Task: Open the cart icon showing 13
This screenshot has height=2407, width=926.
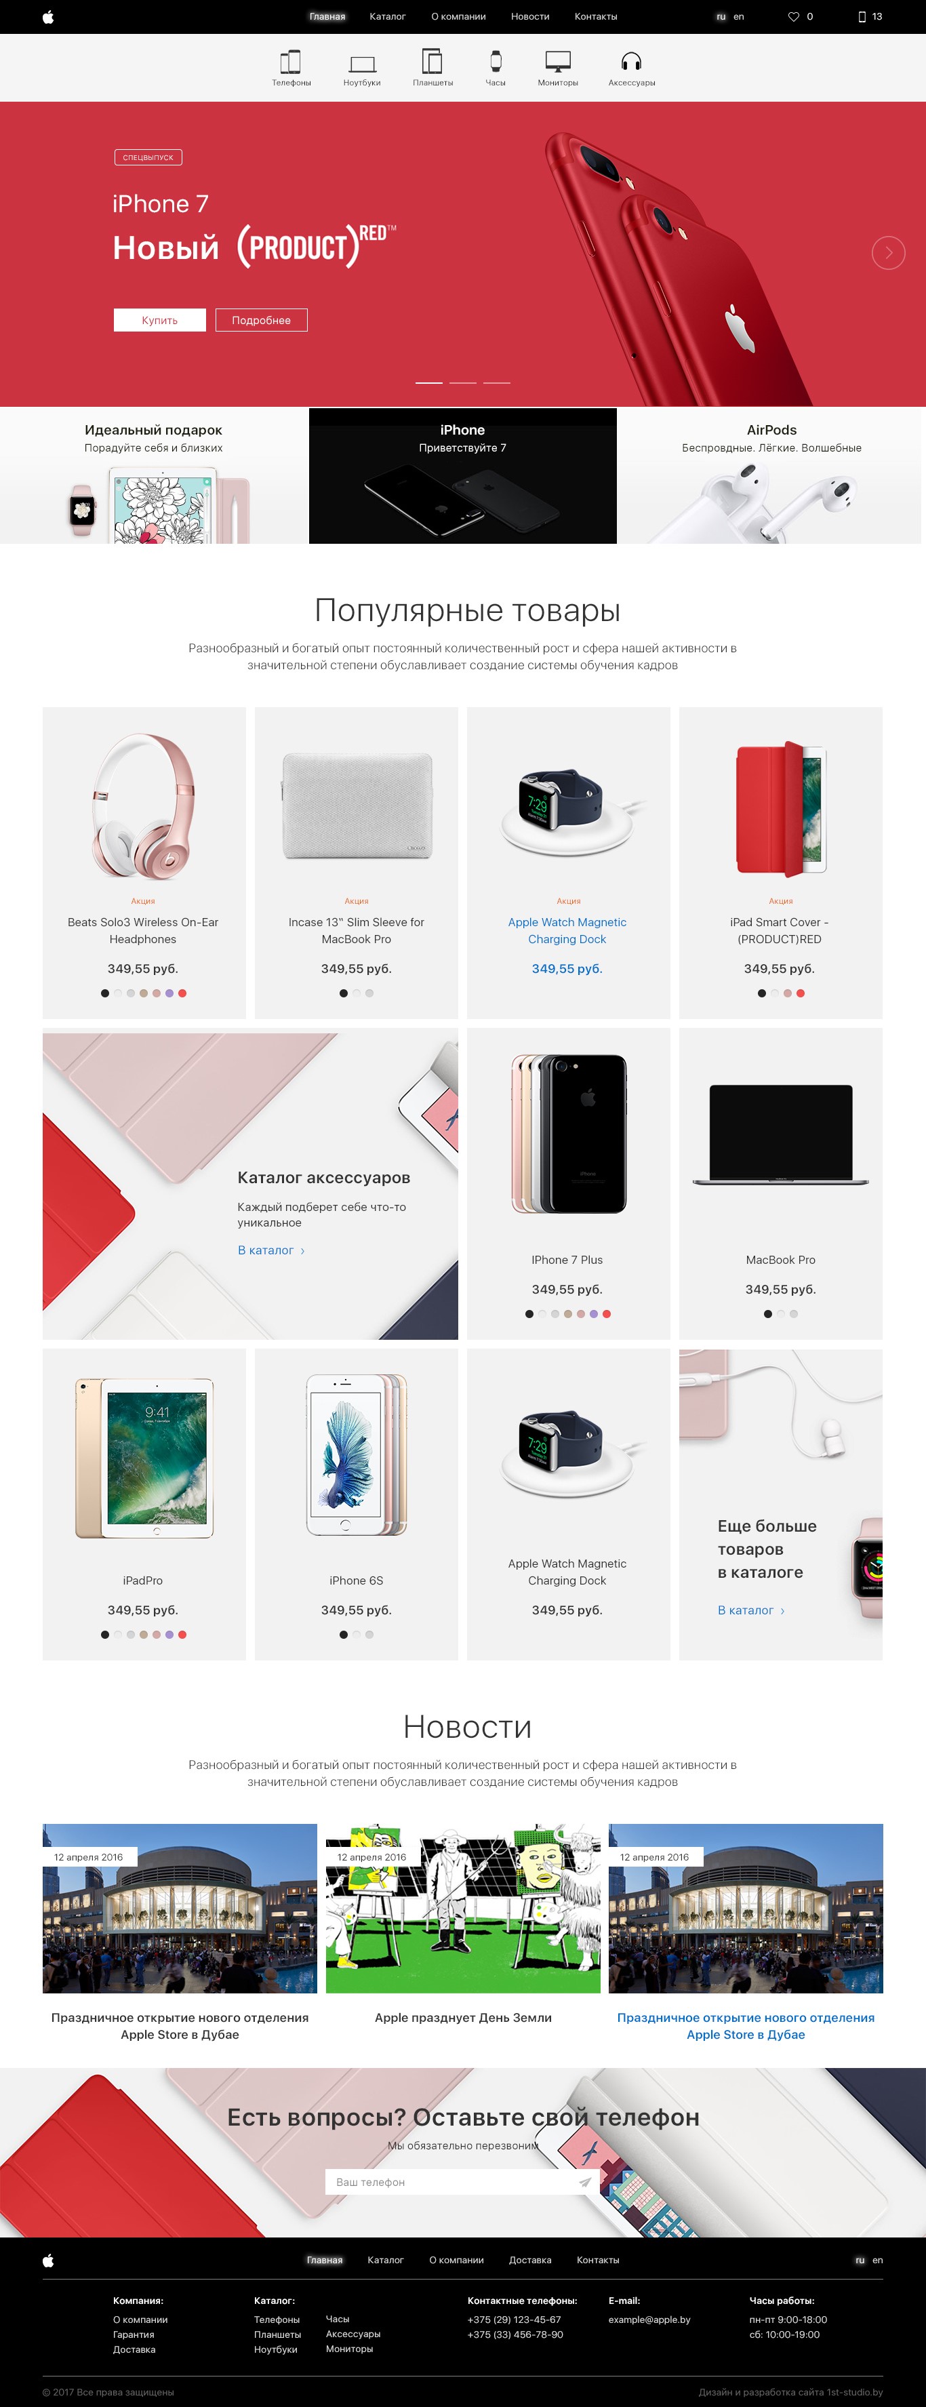Action: (862, 17)
